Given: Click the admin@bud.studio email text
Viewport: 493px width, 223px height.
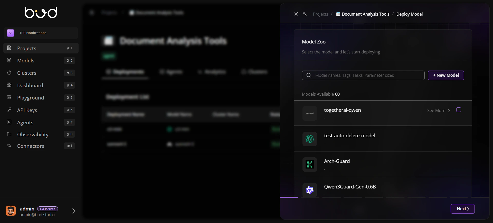Looking at the screenshot, I should pos(37,215).
